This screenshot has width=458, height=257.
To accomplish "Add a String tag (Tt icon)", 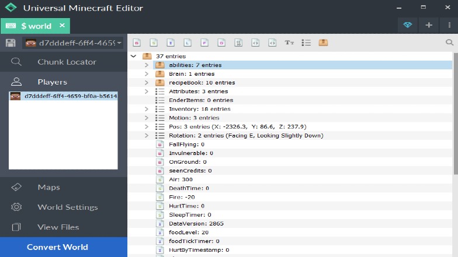I will pyautogui.click(x=289, y=43).
